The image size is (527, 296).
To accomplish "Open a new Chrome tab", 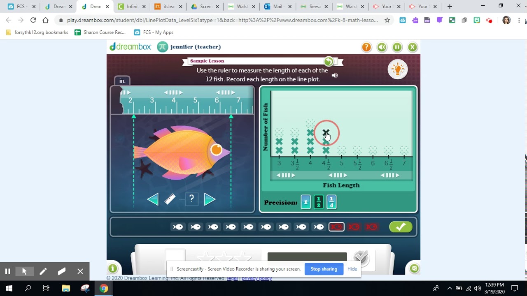I will pyautogui.click(x=450, y=7).
